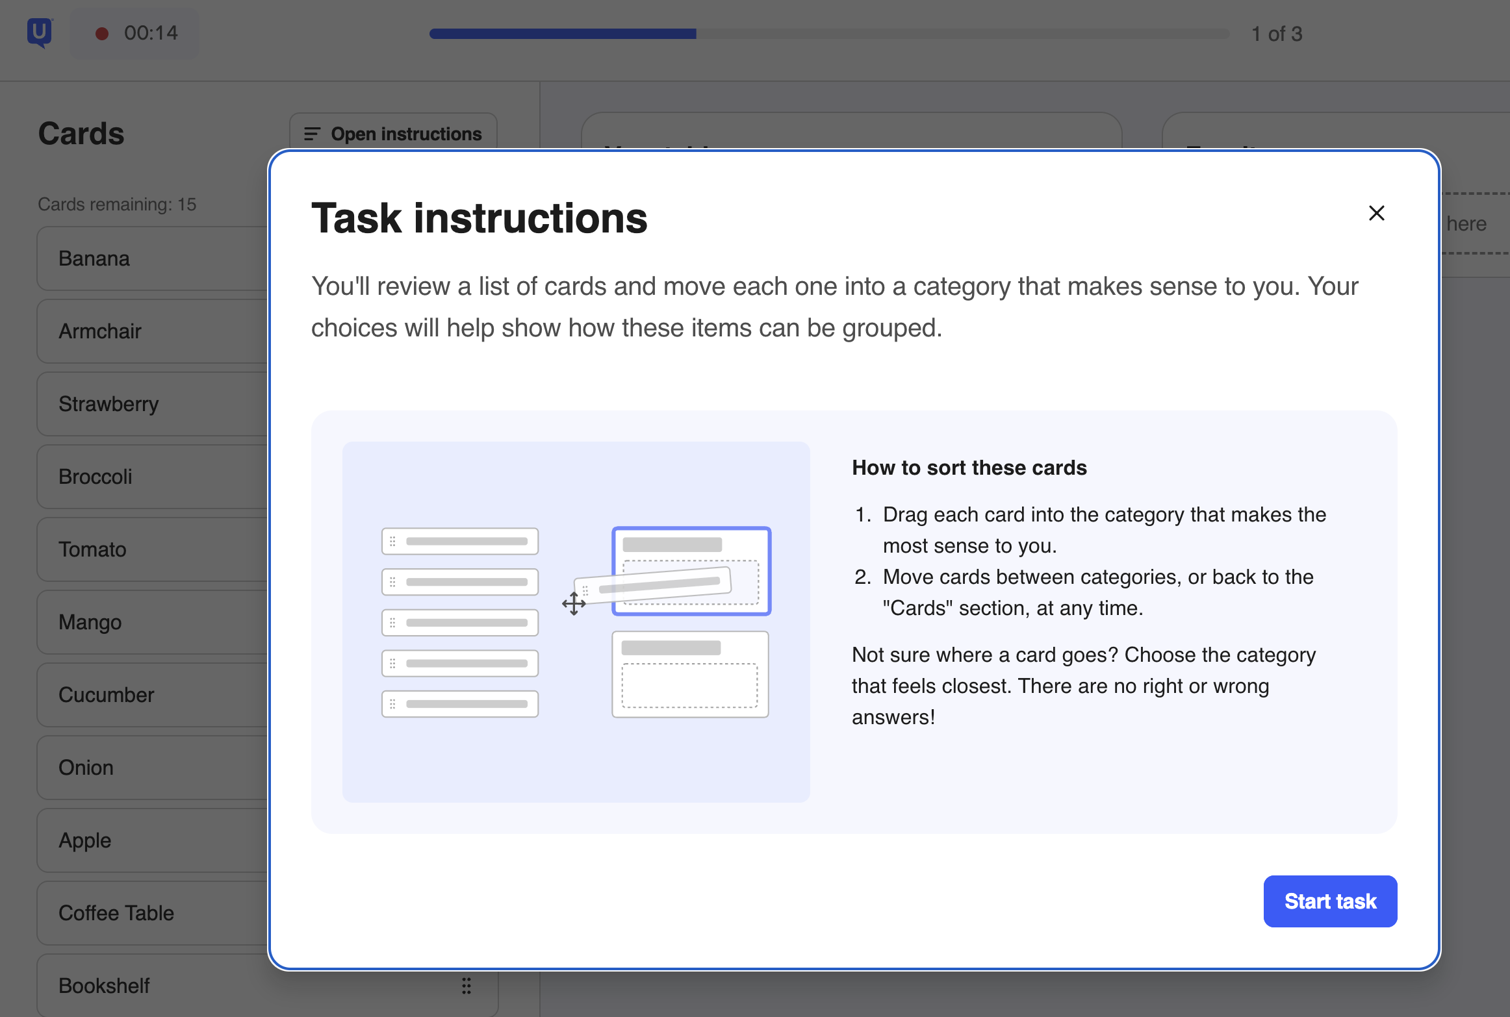
Task: Open instructions button behind dialog
Action: pyautogui.click(x=393, y=132)
